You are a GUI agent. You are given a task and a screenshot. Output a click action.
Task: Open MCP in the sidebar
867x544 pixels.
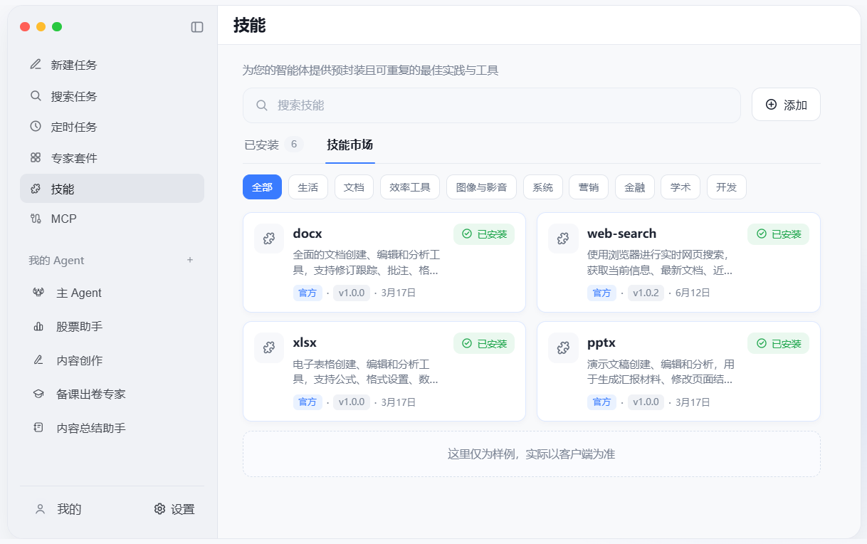point(112,219)
